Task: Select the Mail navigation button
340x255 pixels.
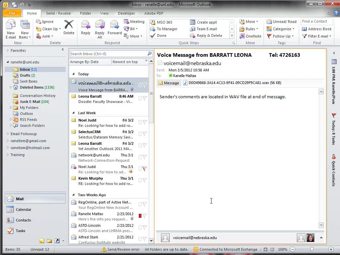Action: click(x=35, y=199)
